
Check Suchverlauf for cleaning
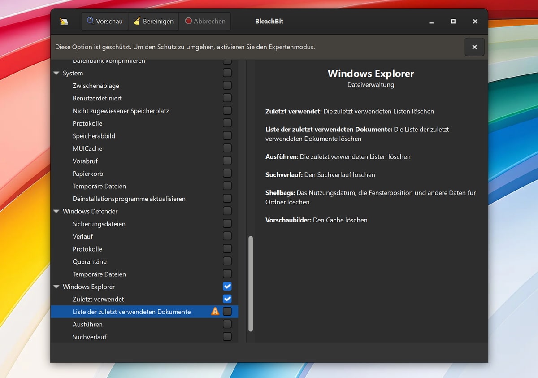(x=227, y=336)
